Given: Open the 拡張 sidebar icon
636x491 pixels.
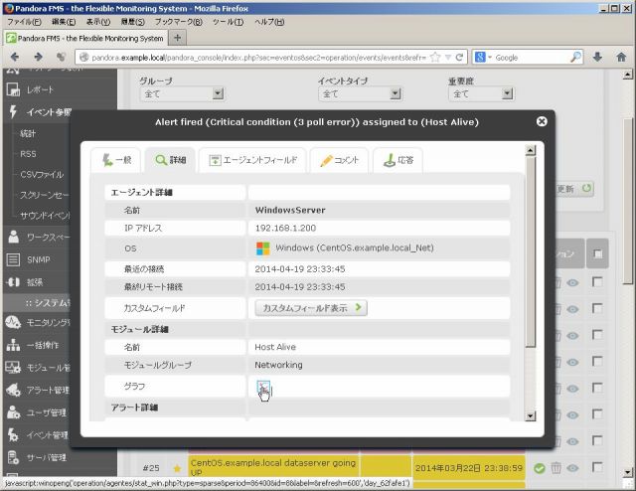Looking at the screenshot, I should coord(13,282).
